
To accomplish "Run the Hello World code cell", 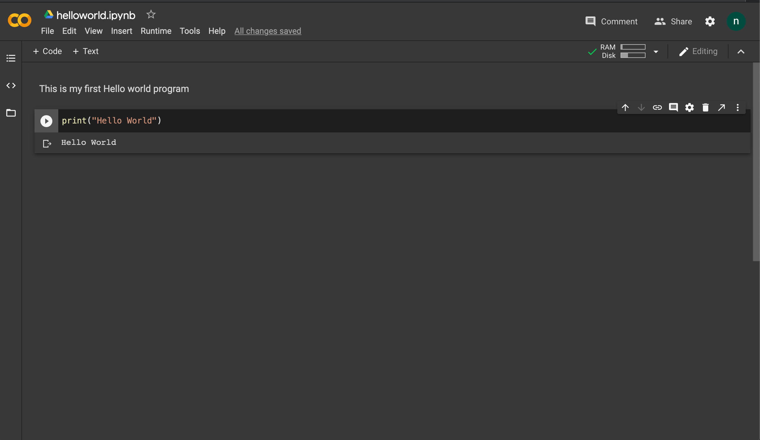I will point(46,121).
